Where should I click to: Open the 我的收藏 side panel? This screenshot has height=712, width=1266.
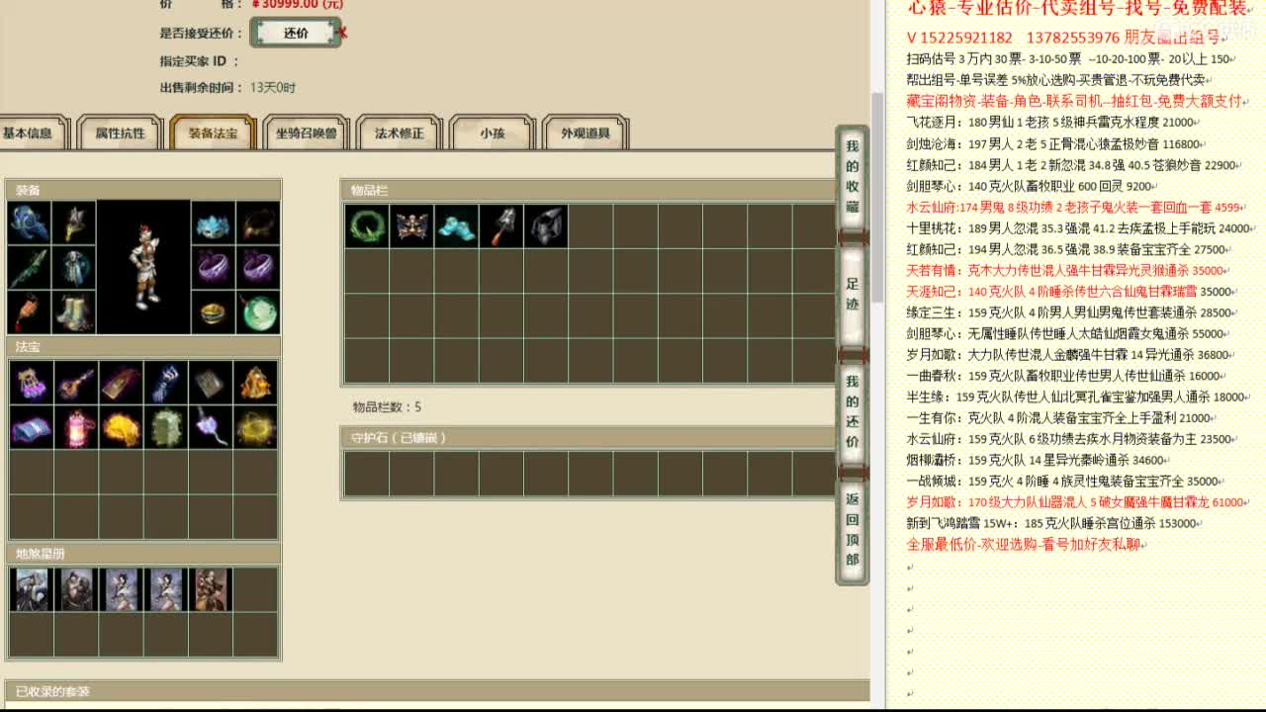point(851,183)
